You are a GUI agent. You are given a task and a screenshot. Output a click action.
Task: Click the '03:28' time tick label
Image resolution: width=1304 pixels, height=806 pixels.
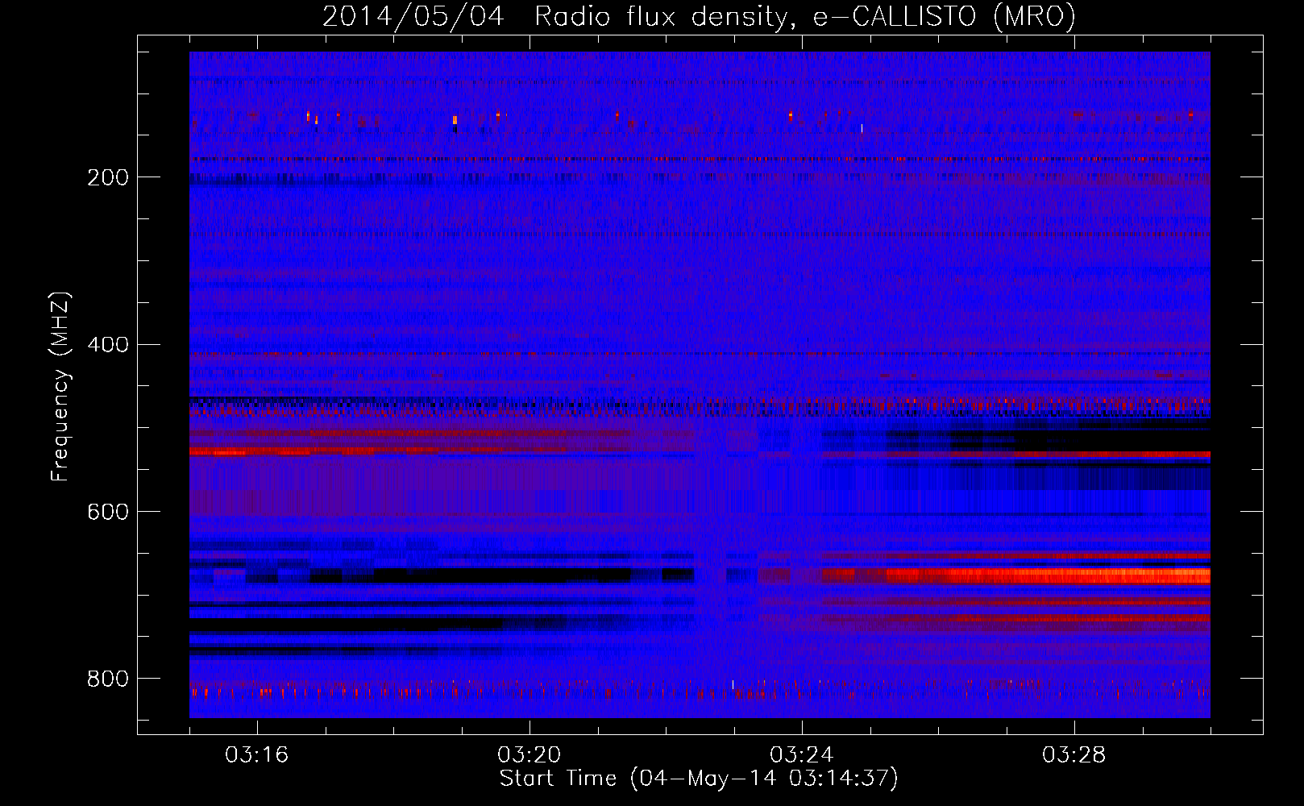click(1074, 755)
